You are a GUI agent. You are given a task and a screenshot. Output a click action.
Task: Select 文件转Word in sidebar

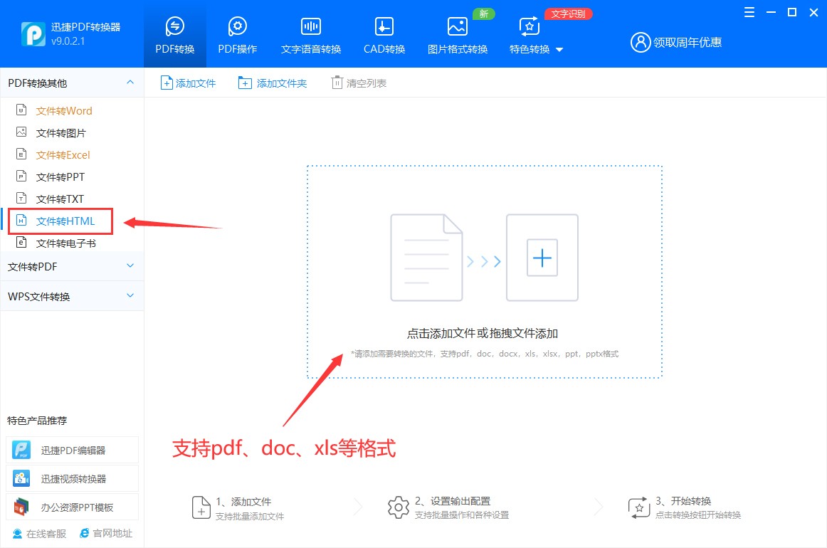click(x=64, y=111)
